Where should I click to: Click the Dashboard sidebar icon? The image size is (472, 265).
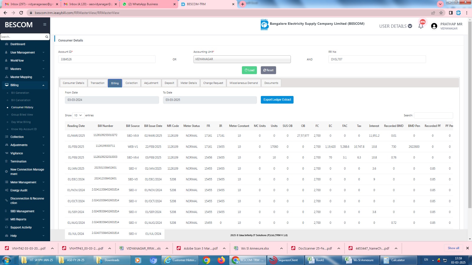(6, 44)
